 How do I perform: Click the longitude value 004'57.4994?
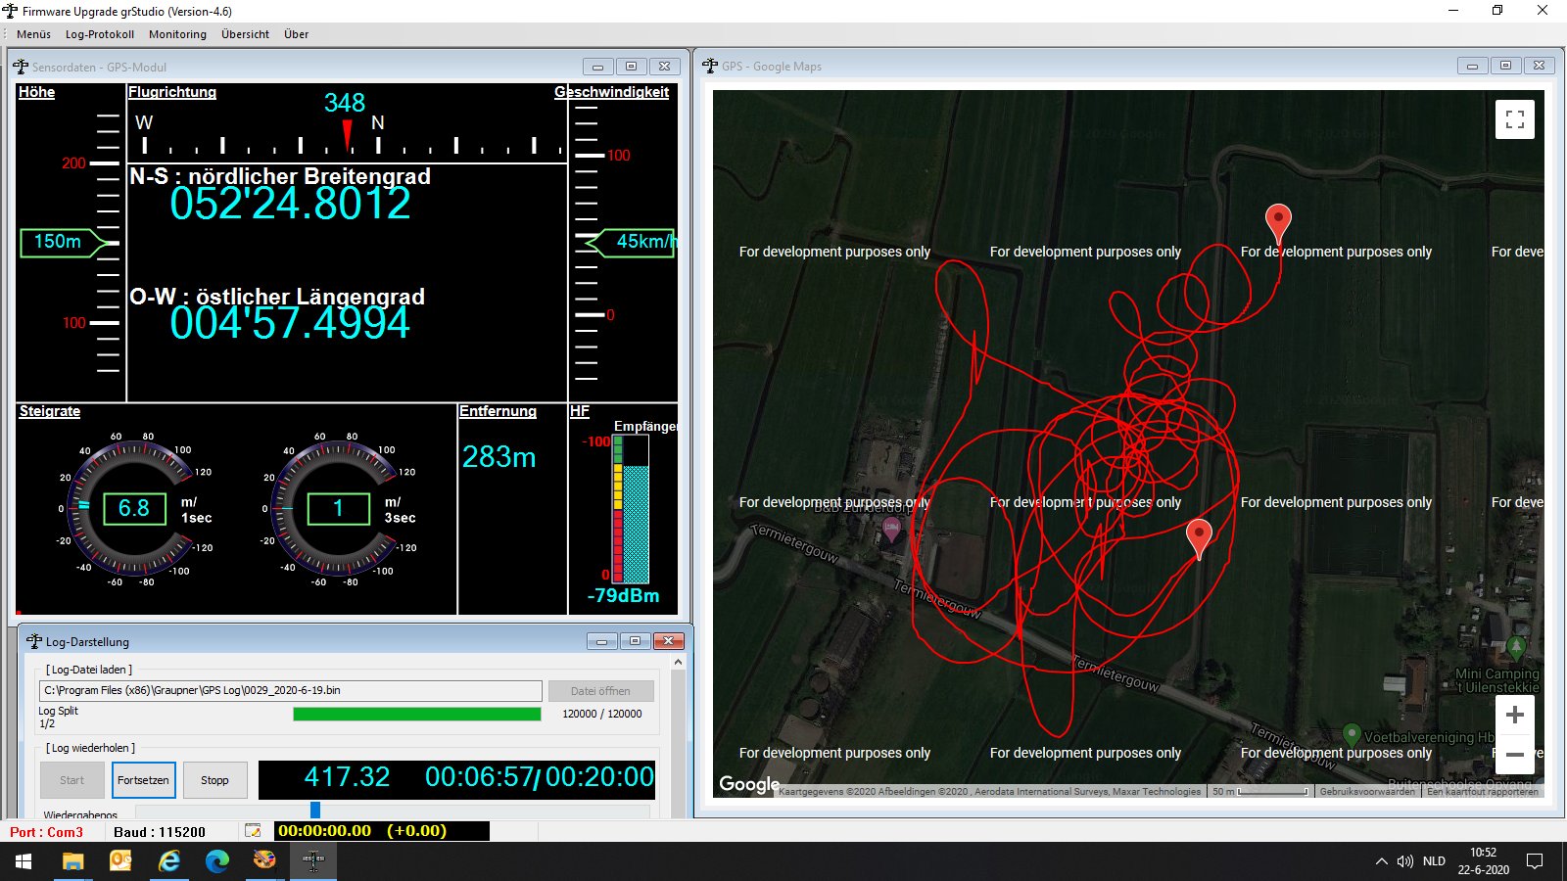click(290, 323)
